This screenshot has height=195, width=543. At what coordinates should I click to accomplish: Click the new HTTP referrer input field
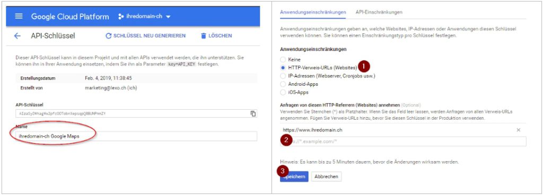(x=403, y=141)
